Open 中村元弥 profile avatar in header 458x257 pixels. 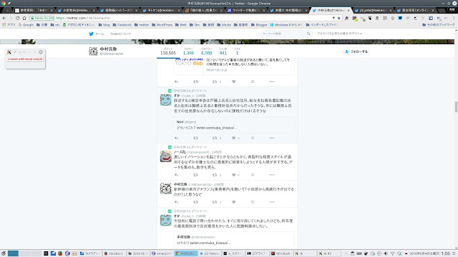[x=93, y=51]
